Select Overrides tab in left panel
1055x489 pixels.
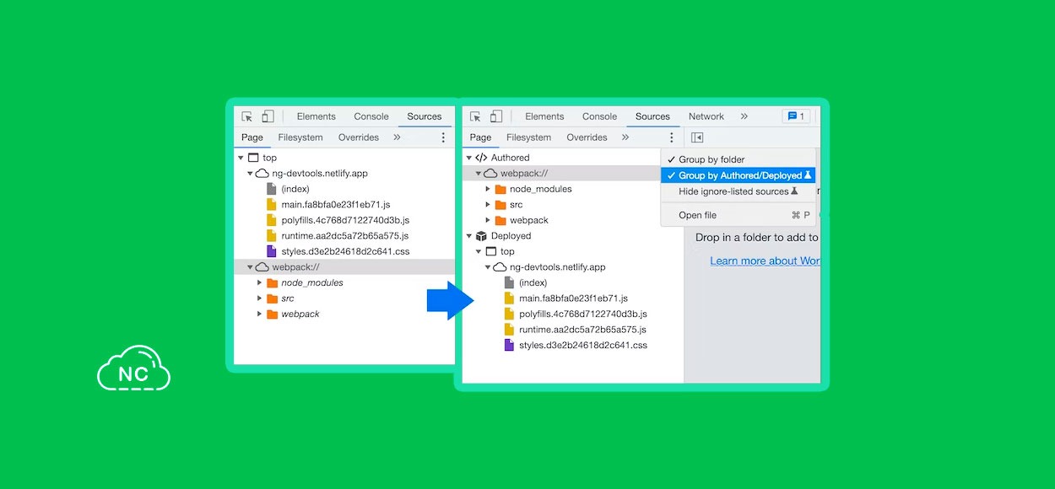(x=359, y=137)
